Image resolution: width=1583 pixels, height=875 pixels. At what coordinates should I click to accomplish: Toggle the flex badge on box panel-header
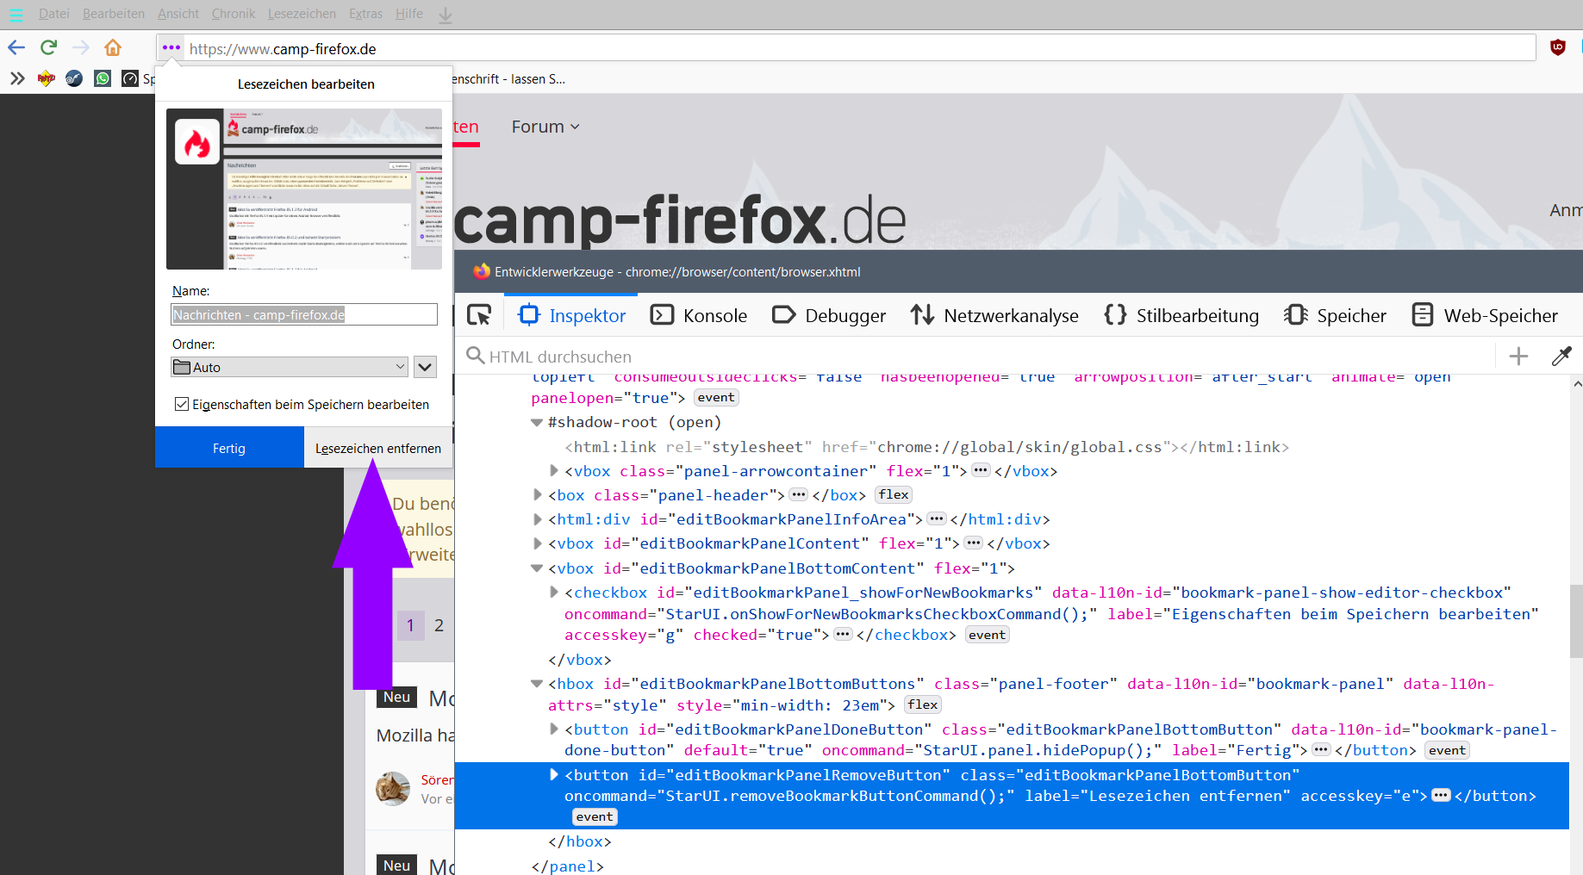[894, 494]
